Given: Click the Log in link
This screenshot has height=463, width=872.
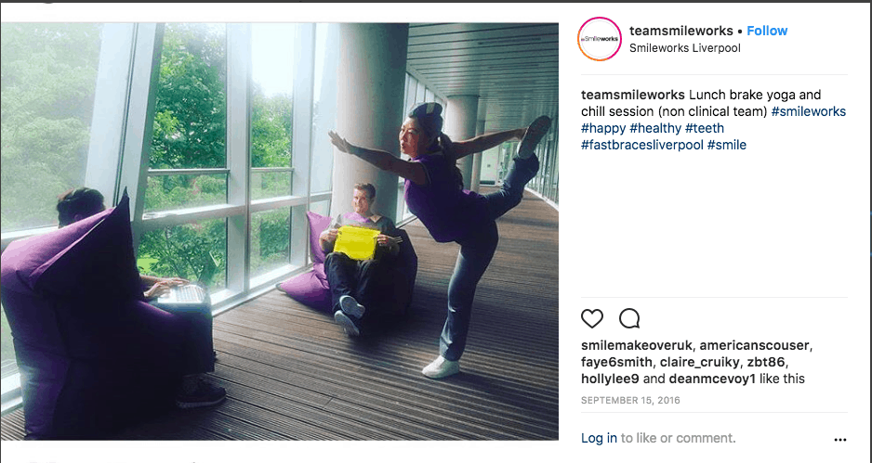Looking at the screenshot, I should (x=599, y=438).
